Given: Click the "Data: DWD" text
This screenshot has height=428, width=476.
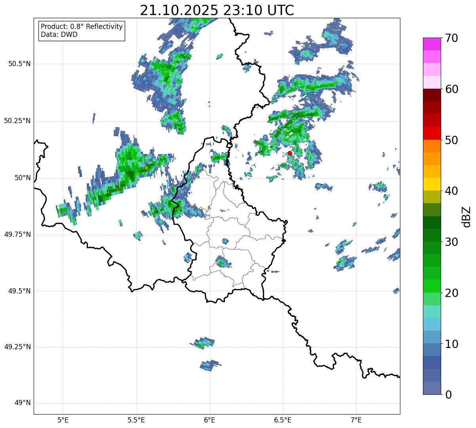Looking at the screenshot, I should tap(59, 34).
